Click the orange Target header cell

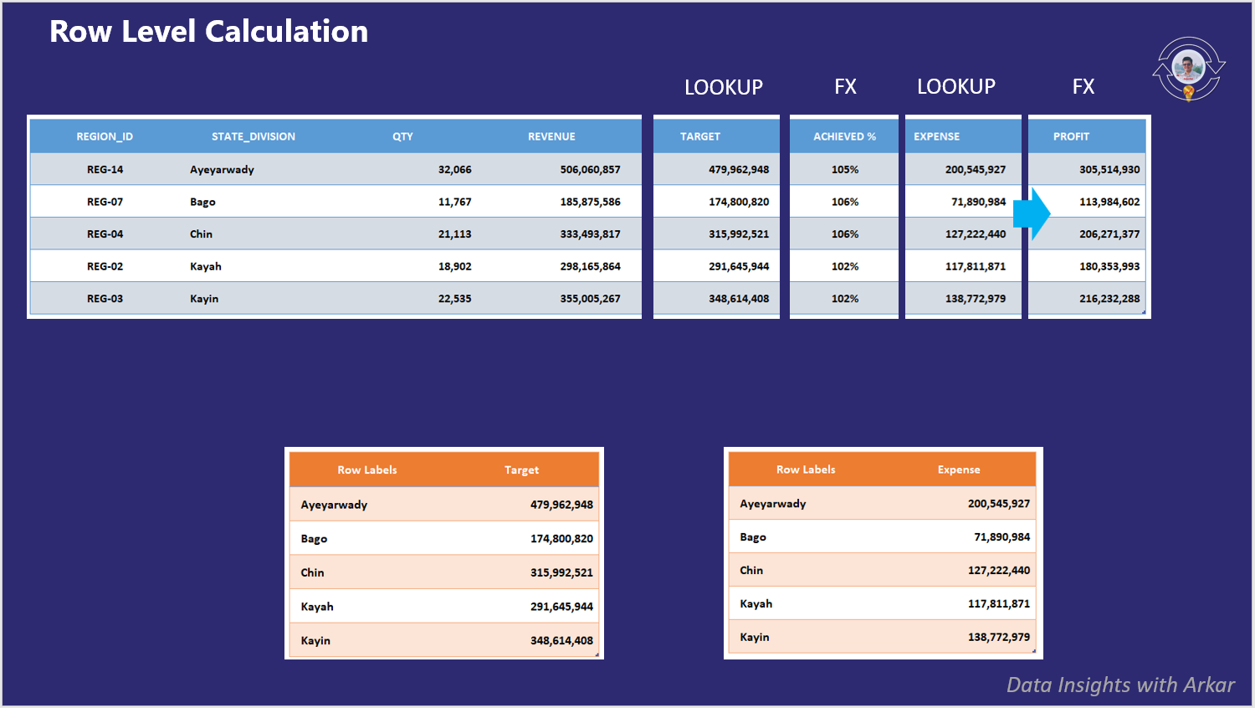click(x=521, y=469)
